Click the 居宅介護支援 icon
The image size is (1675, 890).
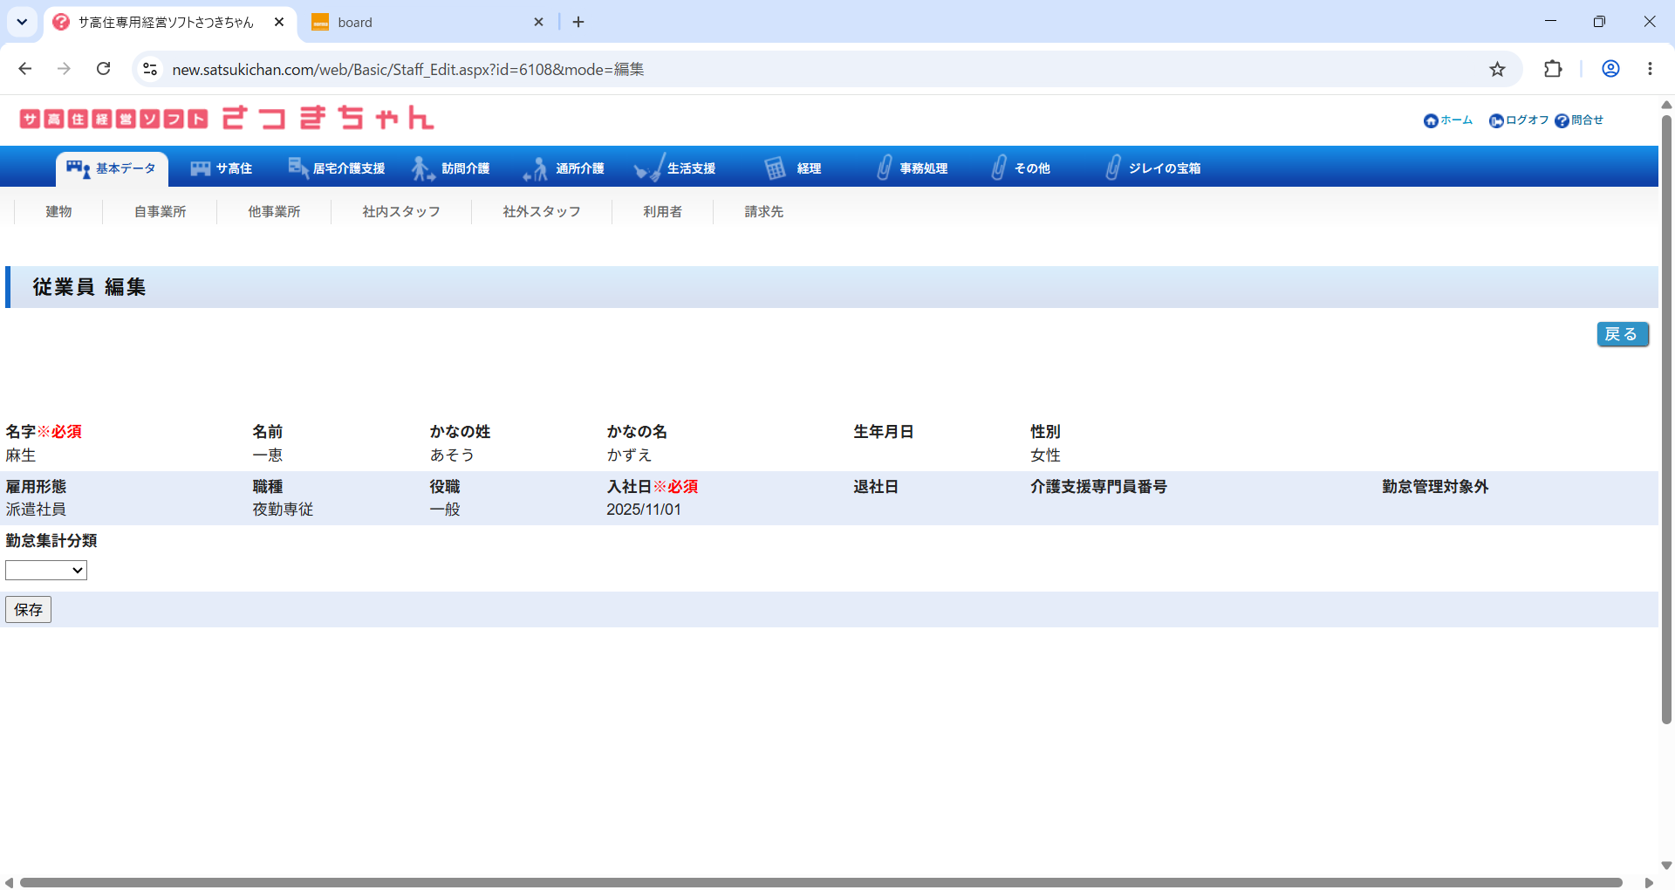coord(297,168)
